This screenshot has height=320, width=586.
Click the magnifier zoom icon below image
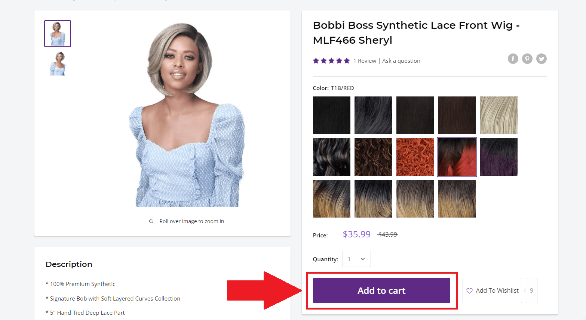coord(151,221)
